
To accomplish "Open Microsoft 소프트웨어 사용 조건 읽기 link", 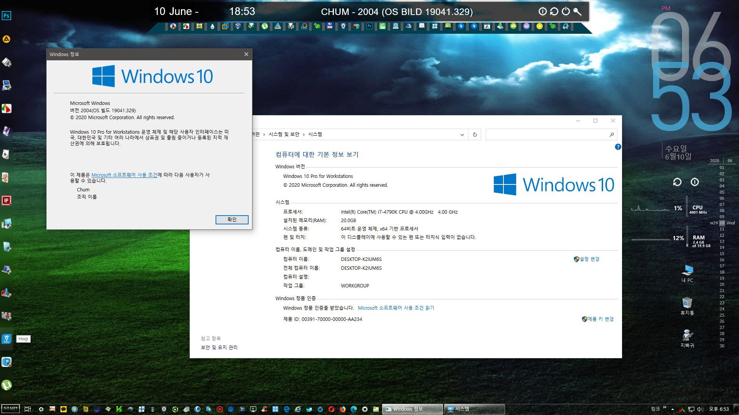I will pyautogui.click(x=396, y=308).
